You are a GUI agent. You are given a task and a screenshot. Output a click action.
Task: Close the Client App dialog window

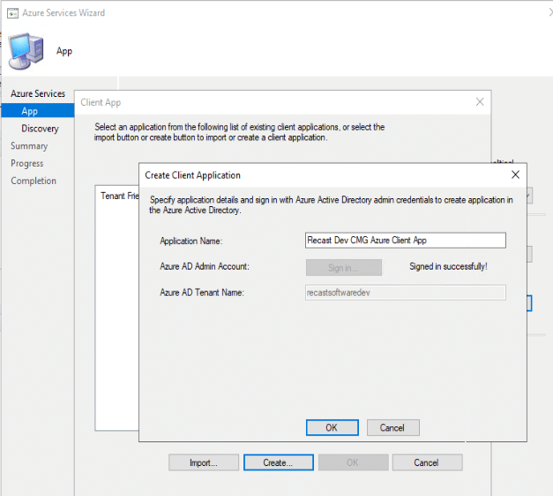point(480,102)
